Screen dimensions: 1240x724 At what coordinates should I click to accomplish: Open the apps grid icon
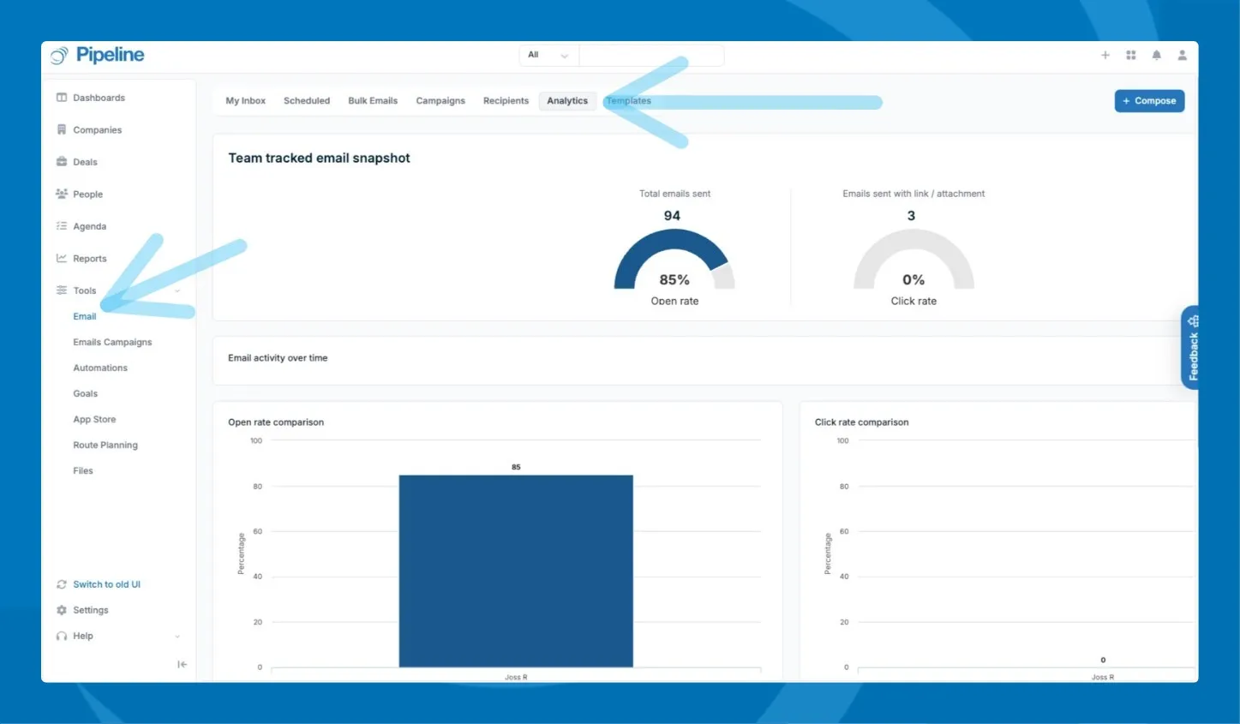pos(1131,55)
